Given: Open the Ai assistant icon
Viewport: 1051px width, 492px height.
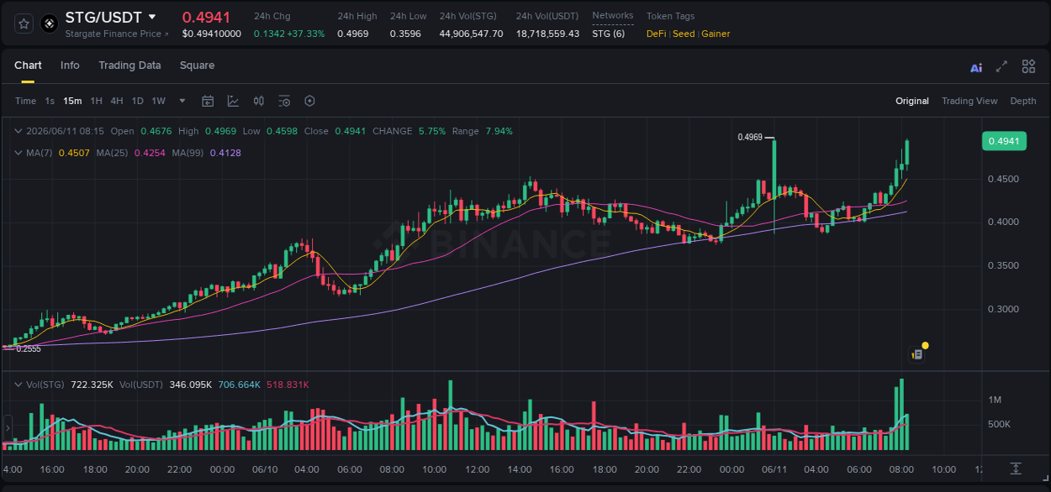Looking at the screenshot, I should pyautogui.click(x=976, y=67).
